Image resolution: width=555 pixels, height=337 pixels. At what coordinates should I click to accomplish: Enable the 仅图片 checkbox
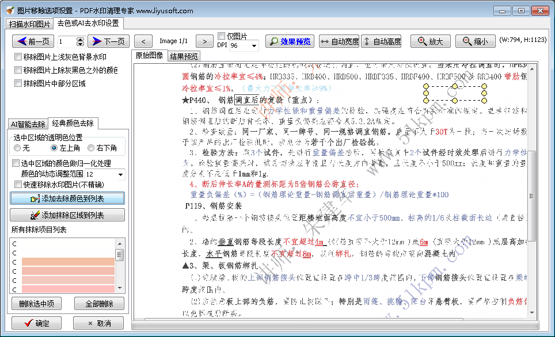pos(223,35)
